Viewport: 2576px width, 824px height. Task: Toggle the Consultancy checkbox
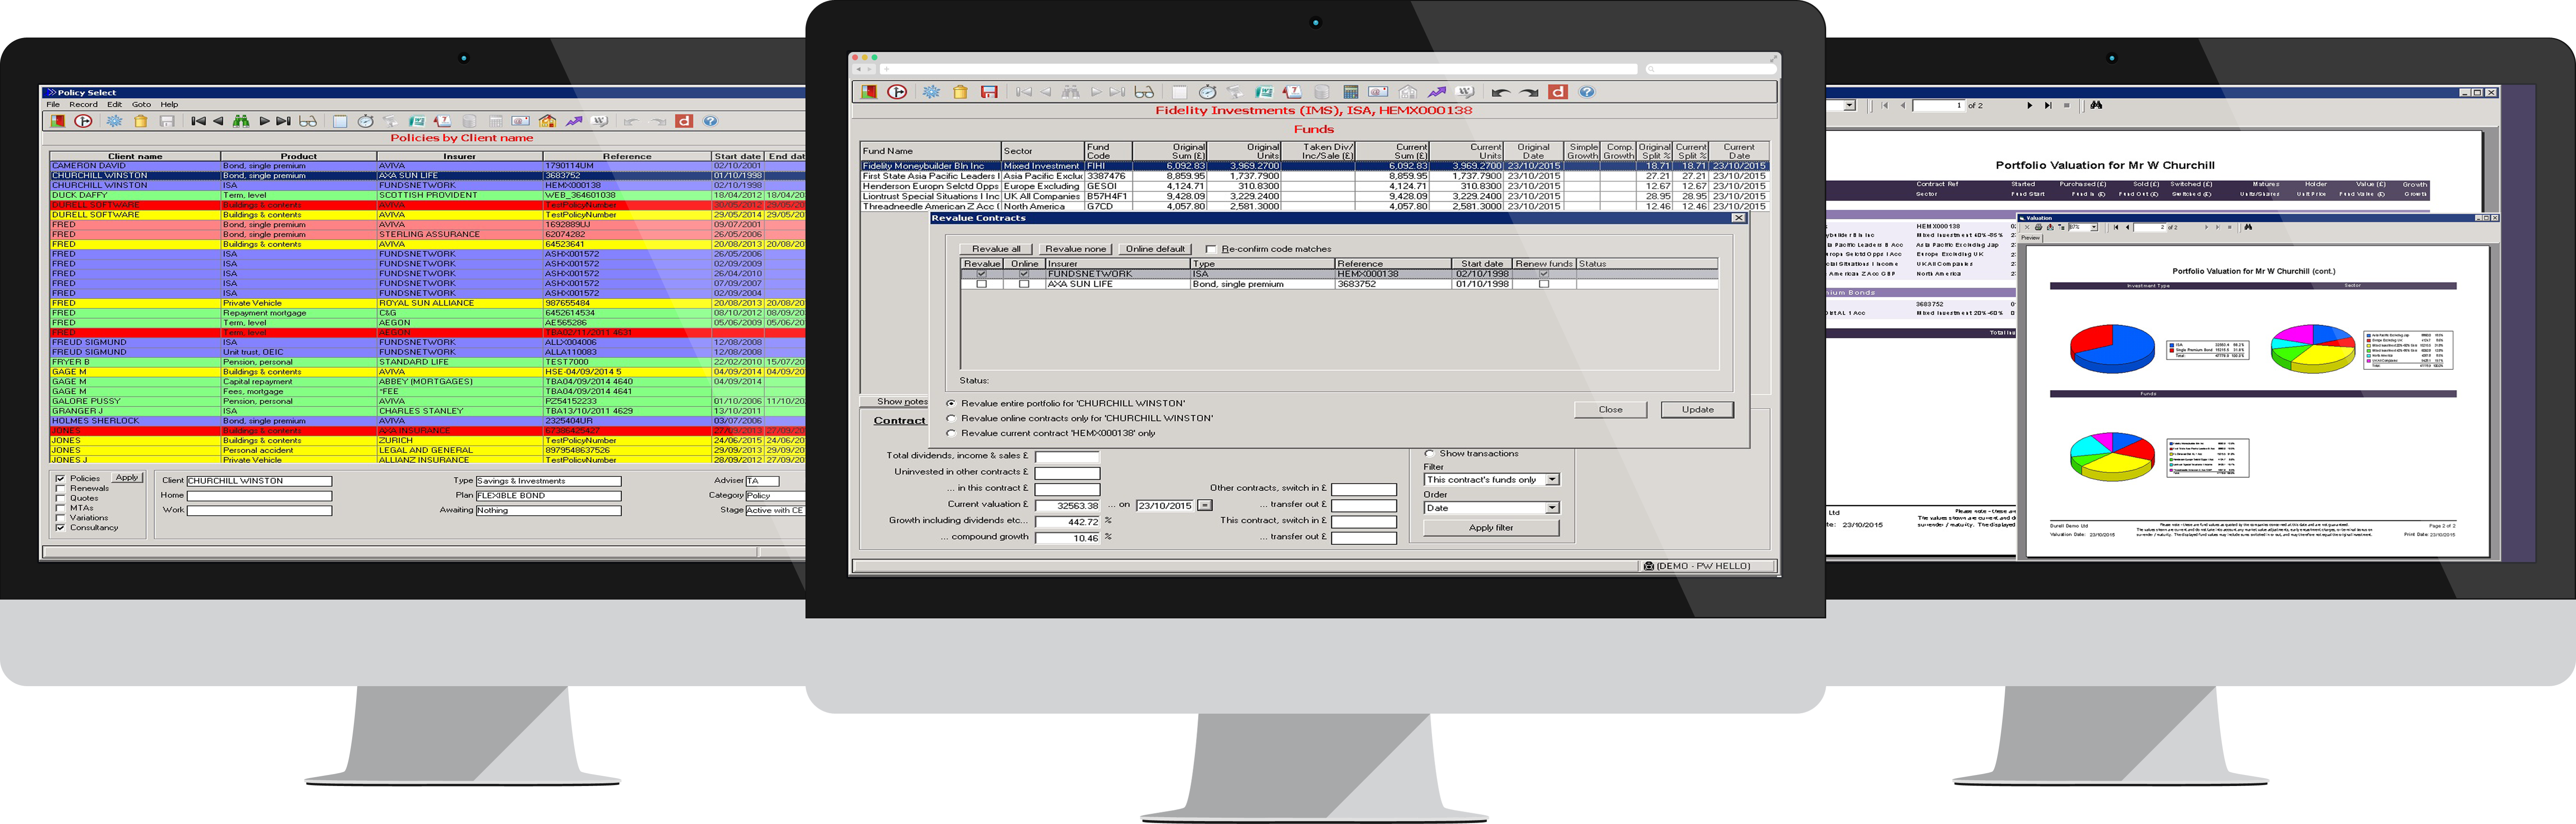point(60,528)
